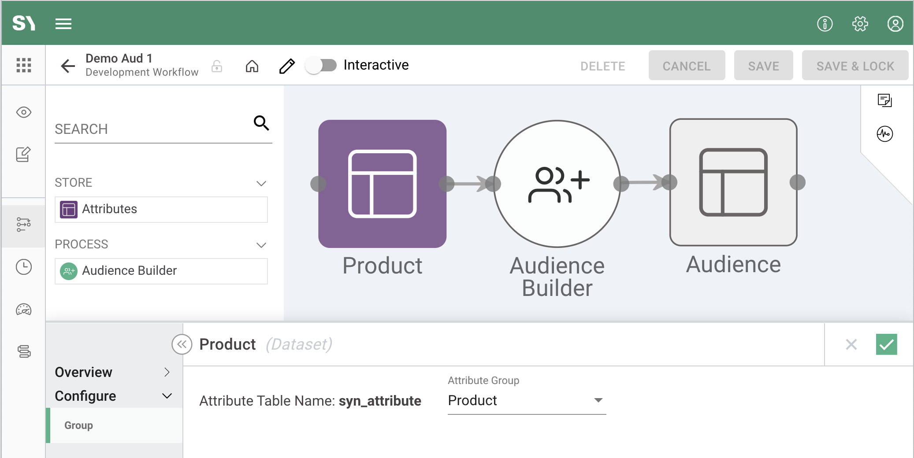This screenshot has width=914, height=458.
Task: Collapse the PROCESS section
Action: [261, 245]
